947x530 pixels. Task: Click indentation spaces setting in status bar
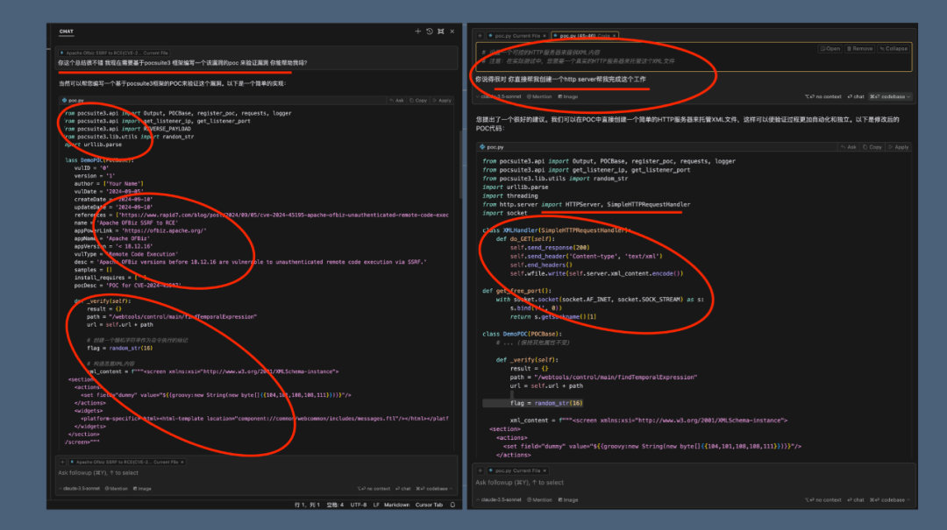[x=335, y=505]
